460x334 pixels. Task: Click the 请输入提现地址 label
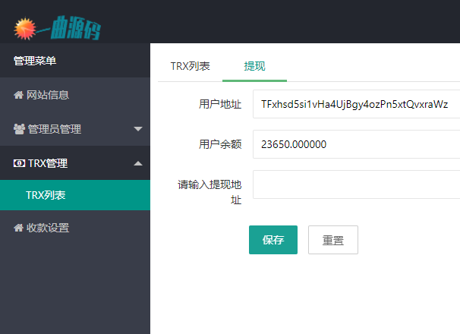(x=210, y=192)
